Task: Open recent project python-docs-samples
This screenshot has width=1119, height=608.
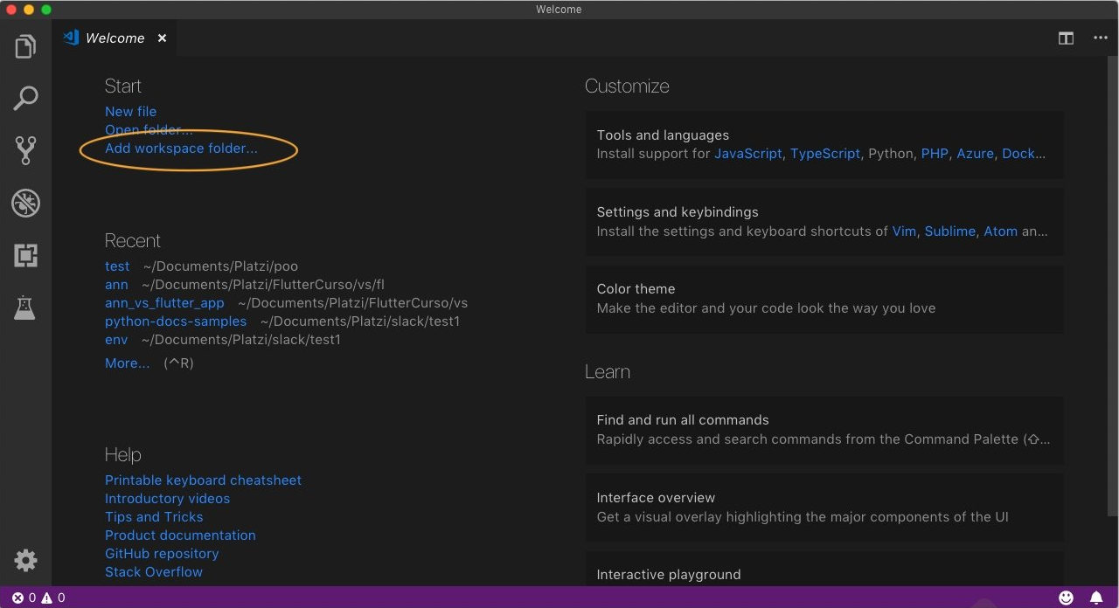Action: [176, 321]
